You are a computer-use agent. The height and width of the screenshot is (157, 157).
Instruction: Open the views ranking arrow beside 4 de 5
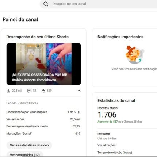79,112
